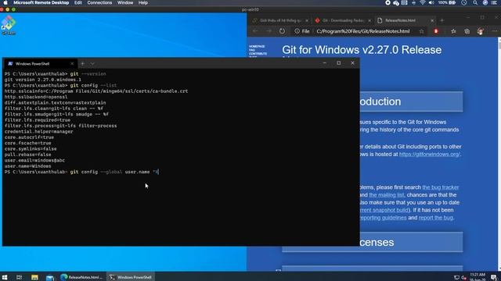Open the Windows Start menu
This screenshot has width=501, height=281.
5,277
